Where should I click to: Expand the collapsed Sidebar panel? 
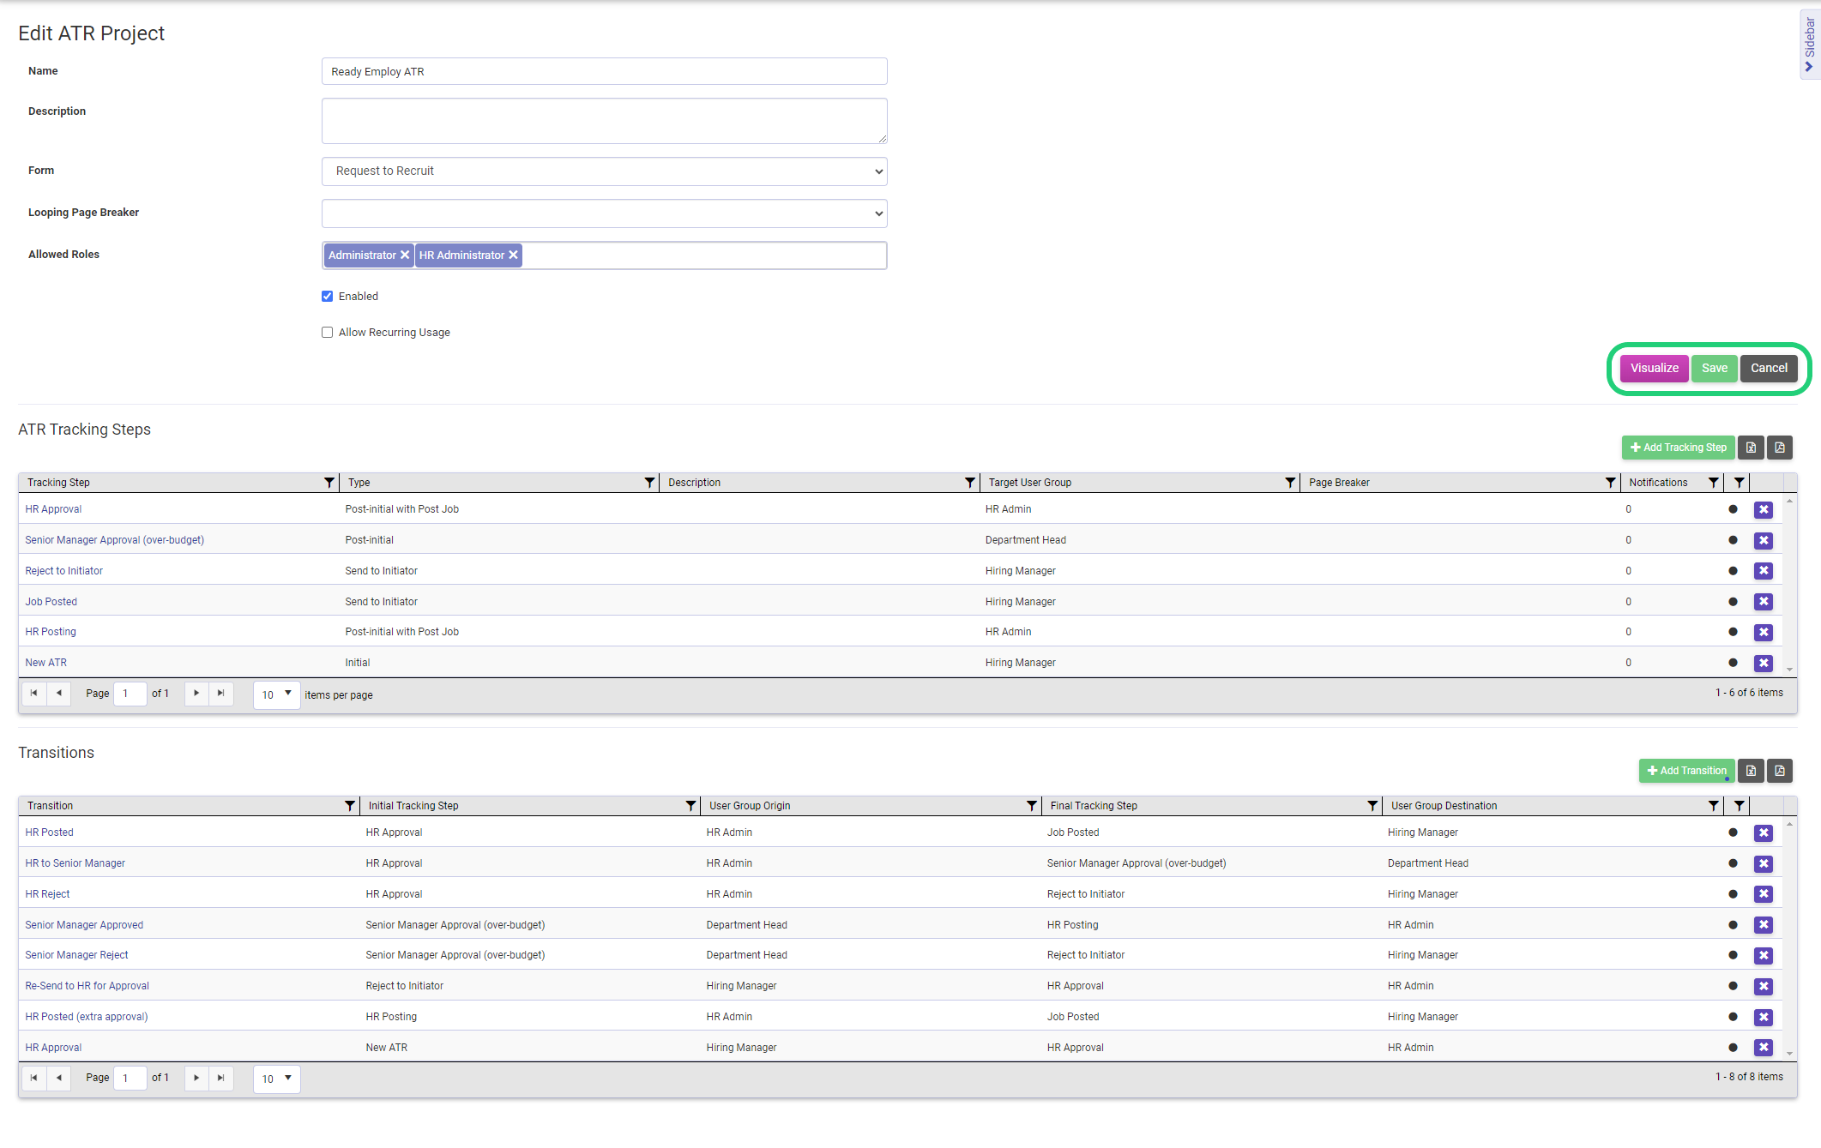1806,43
